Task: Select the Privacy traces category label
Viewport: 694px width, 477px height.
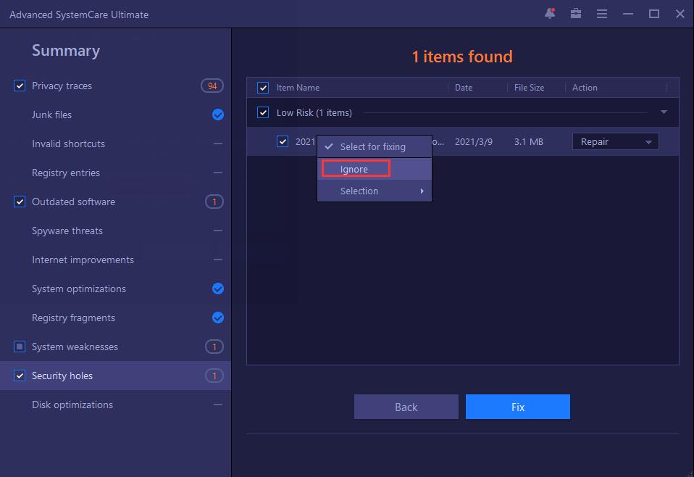Action: pos(62,86)
